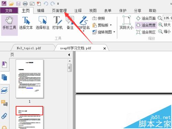This screenshot has height=129, width=172.
Task: Toggle Fit Width (适合宽度) view mode
Action: click(x=146, y=25)
